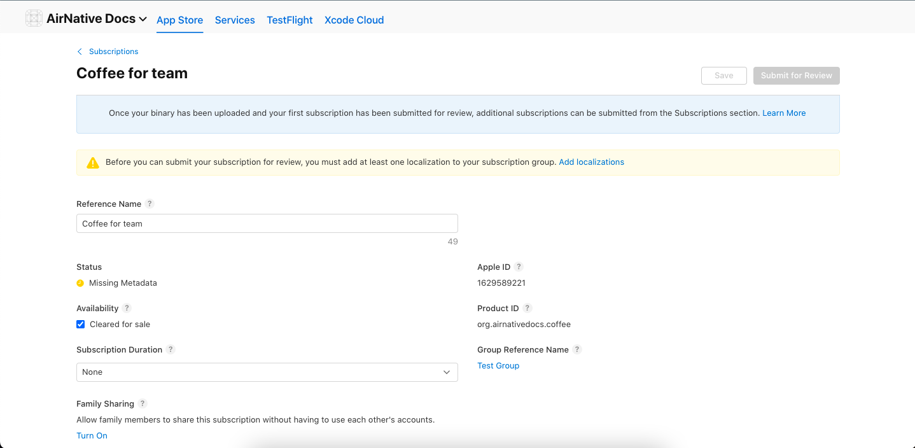
Task: Click the AirNative Docs app icon
Action: (34, 18)
